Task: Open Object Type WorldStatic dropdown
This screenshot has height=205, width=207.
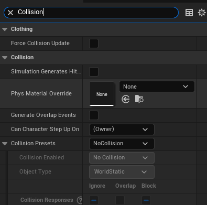Action: click(x=122, y=172)
